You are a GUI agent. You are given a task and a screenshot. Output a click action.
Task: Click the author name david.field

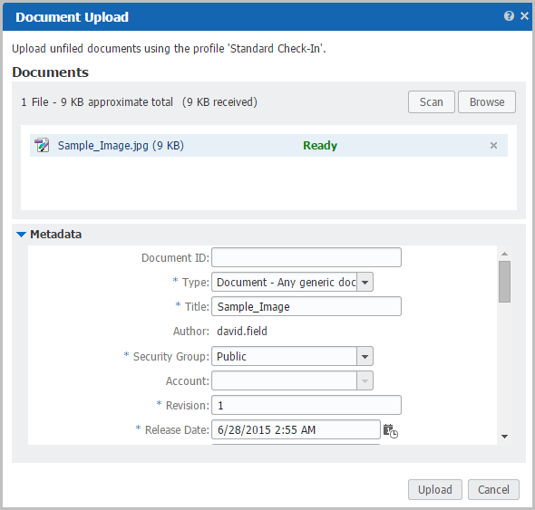(242, 331)
